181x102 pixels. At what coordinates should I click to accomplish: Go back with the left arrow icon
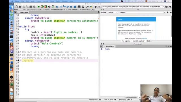96,7
